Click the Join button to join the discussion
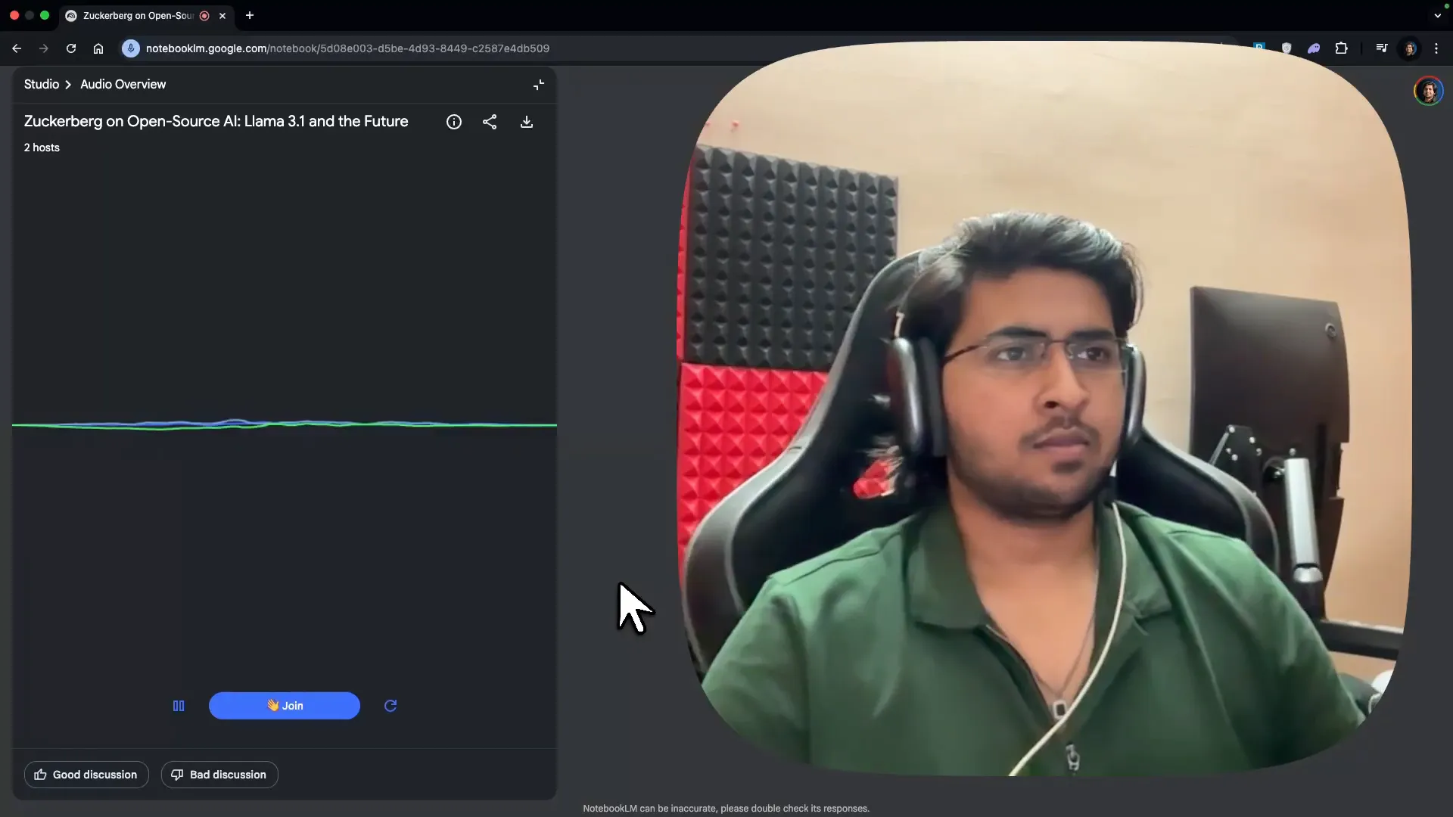The image size is (1453, 817). pyautogui.click(x=285, y=706)
